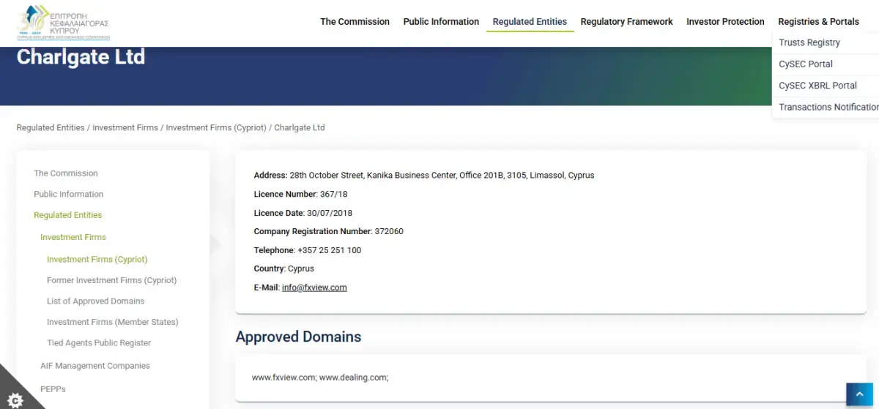Select Trusts Registry in dropdown

tap(809, 42)
